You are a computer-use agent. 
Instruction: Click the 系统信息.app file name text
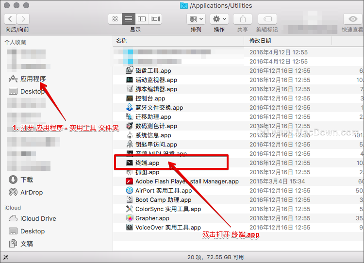tap(153, 135)
